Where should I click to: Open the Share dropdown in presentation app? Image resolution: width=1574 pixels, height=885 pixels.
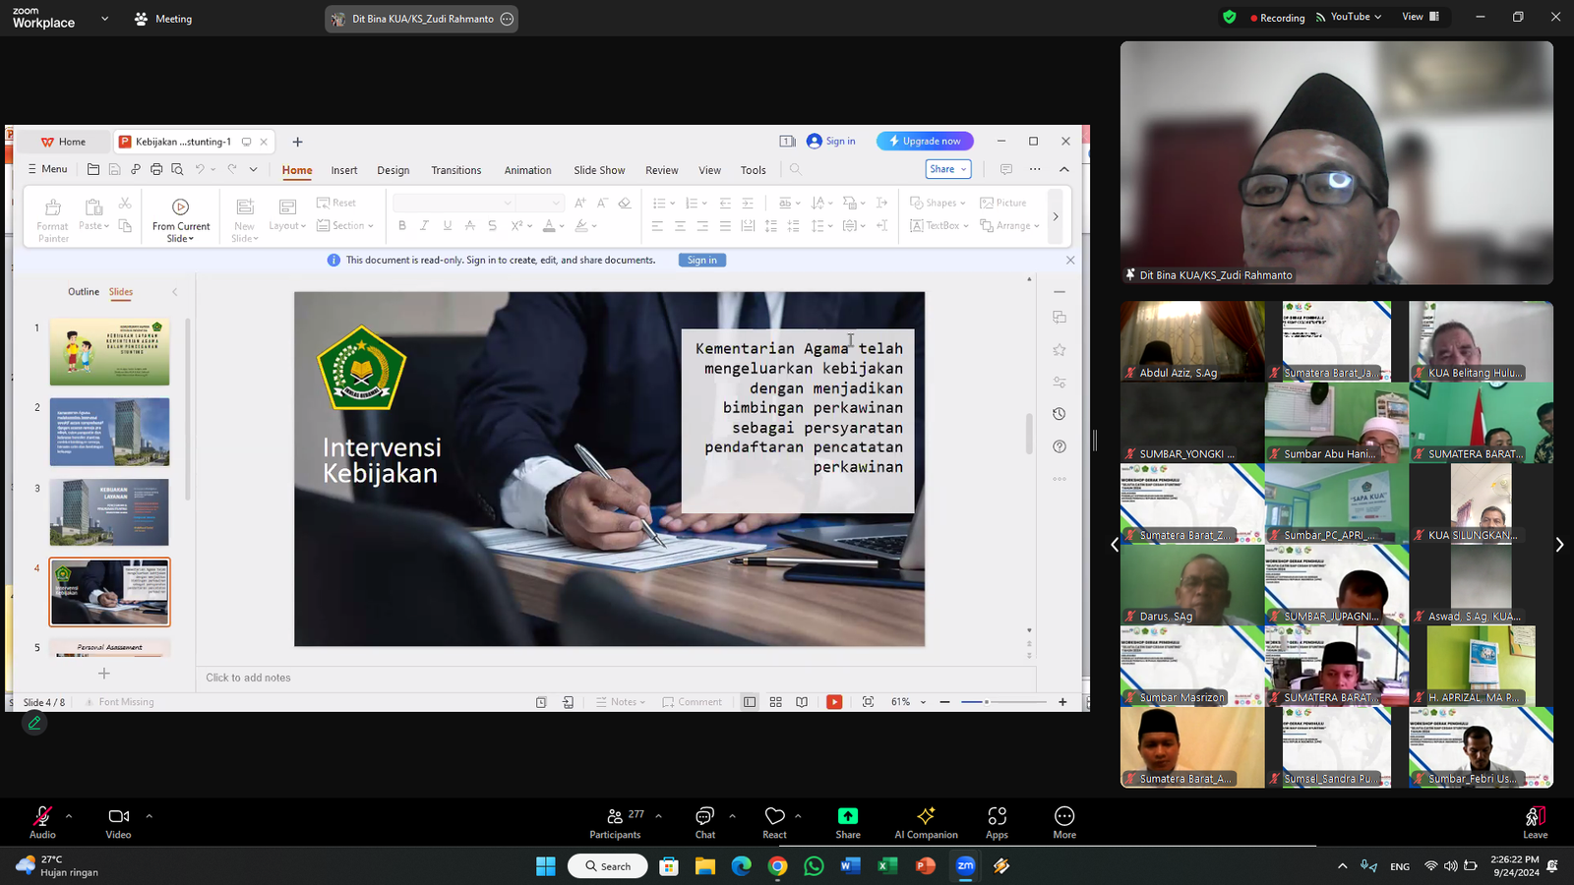(x=948, y=169)
